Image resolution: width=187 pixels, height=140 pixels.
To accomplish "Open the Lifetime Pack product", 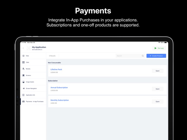I will click(x=158, y=71).
